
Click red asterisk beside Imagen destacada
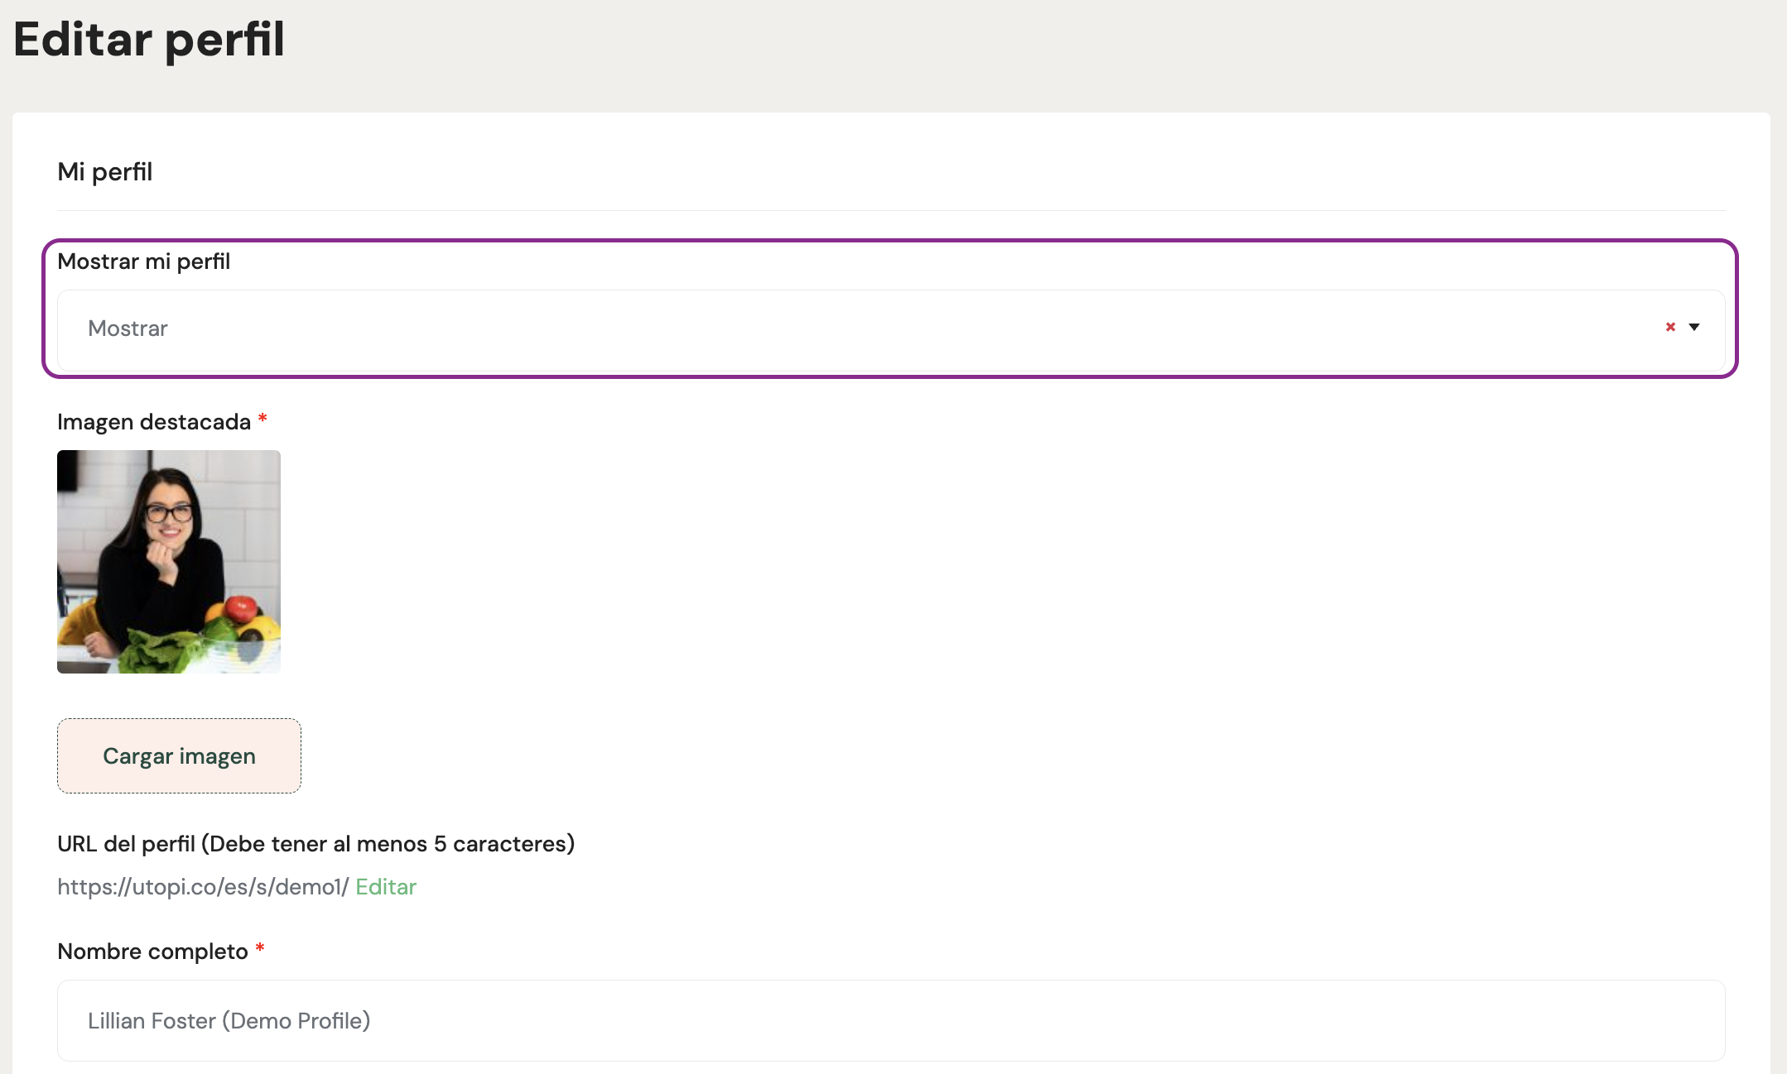tap(263, 419)
